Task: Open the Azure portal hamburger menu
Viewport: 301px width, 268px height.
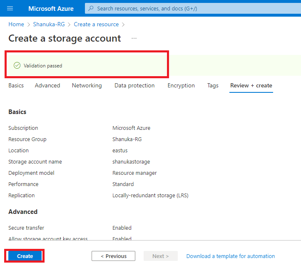Action: (x=10, y=8)
